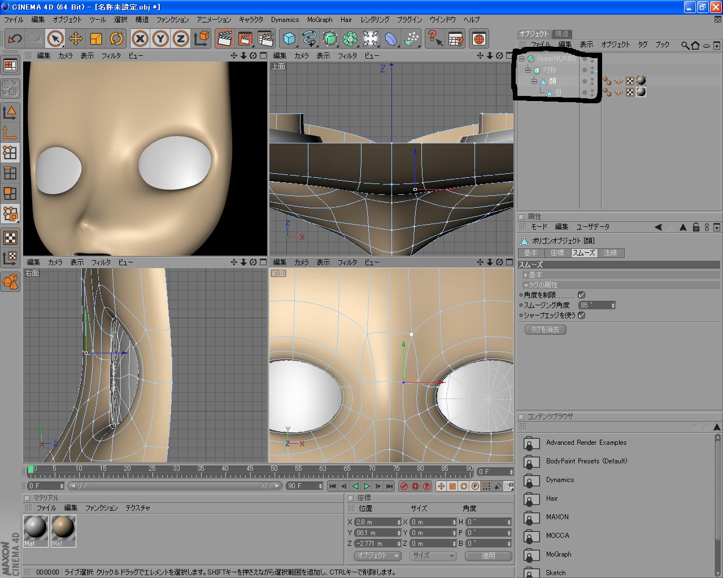Switch to the 法線 attribute tab
723x578 pixels.
coord(611,253)
